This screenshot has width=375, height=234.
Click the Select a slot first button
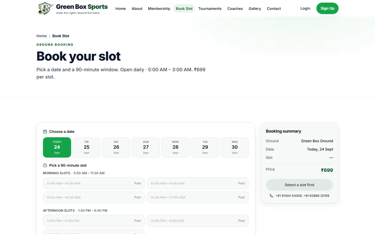pyautogui.click(x=299, y=185)
